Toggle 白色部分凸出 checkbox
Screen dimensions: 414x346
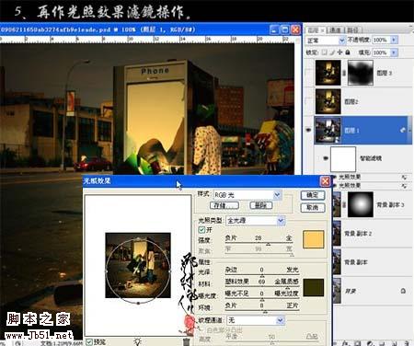201,330
